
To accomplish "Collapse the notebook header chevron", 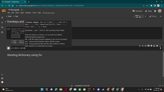I will (x=161, y=16).
